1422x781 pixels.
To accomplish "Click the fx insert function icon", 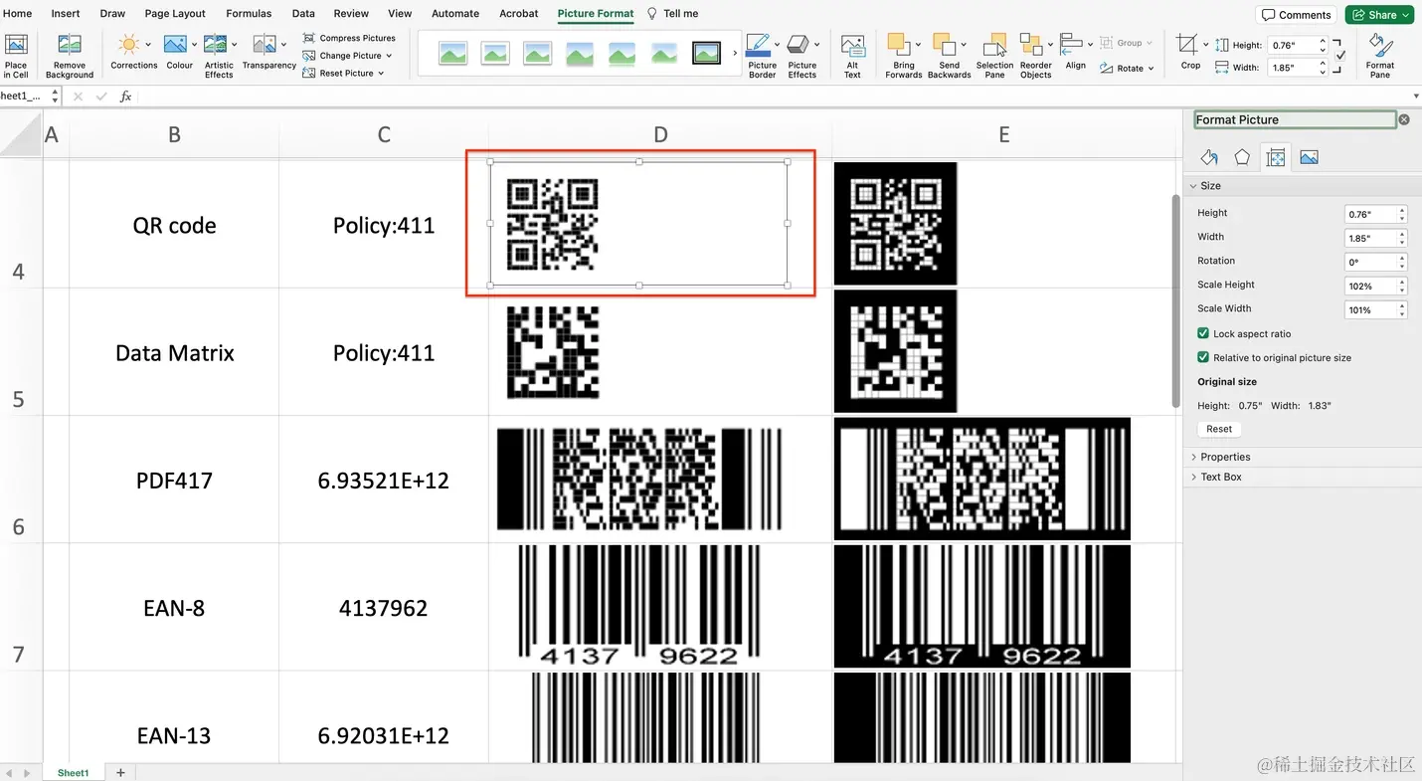I will coord(126,97).
